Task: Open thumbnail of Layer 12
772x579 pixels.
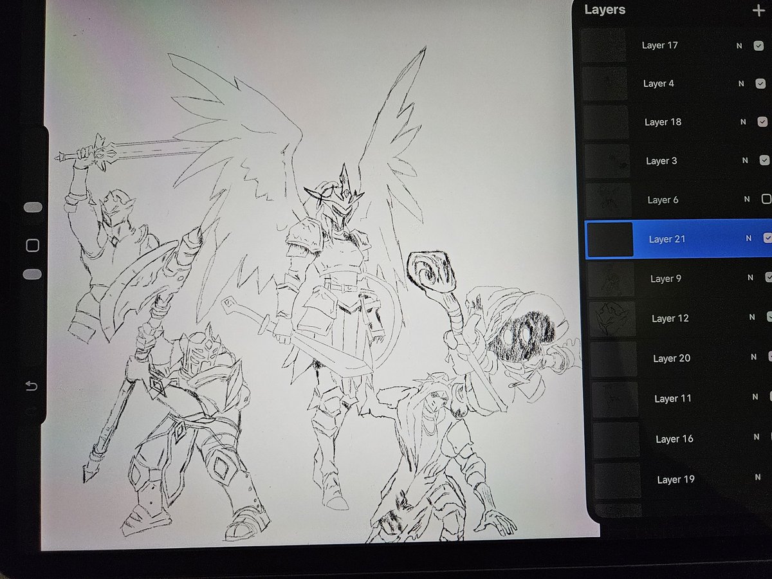Action: pos(612,319)
